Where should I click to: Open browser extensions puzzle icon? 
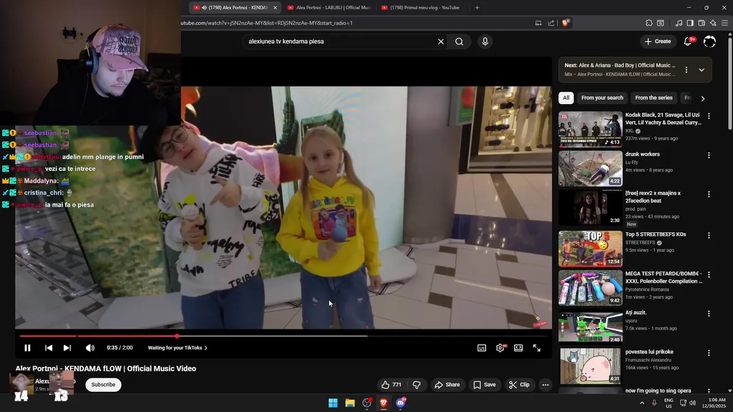[649, 23]
